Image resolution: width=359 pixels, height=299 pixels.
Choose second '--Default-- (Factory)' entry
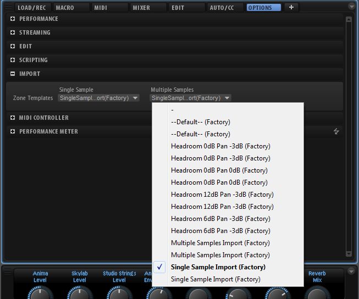coord(228,134)
